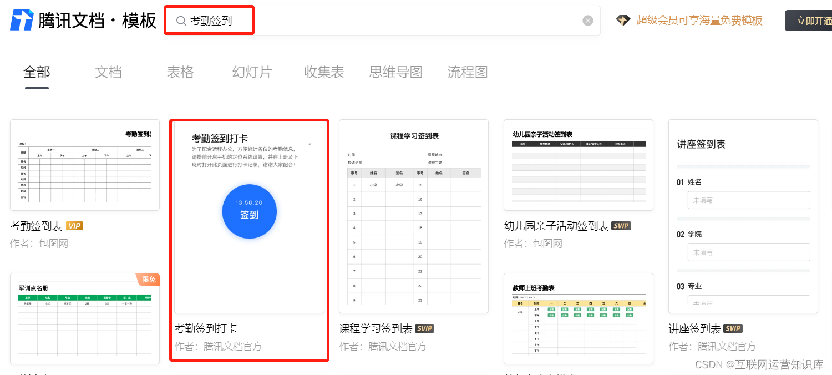Open the 考勤签到打卡 template
Viewport: 832px width, 375px height.
click(x=249, y=216)
